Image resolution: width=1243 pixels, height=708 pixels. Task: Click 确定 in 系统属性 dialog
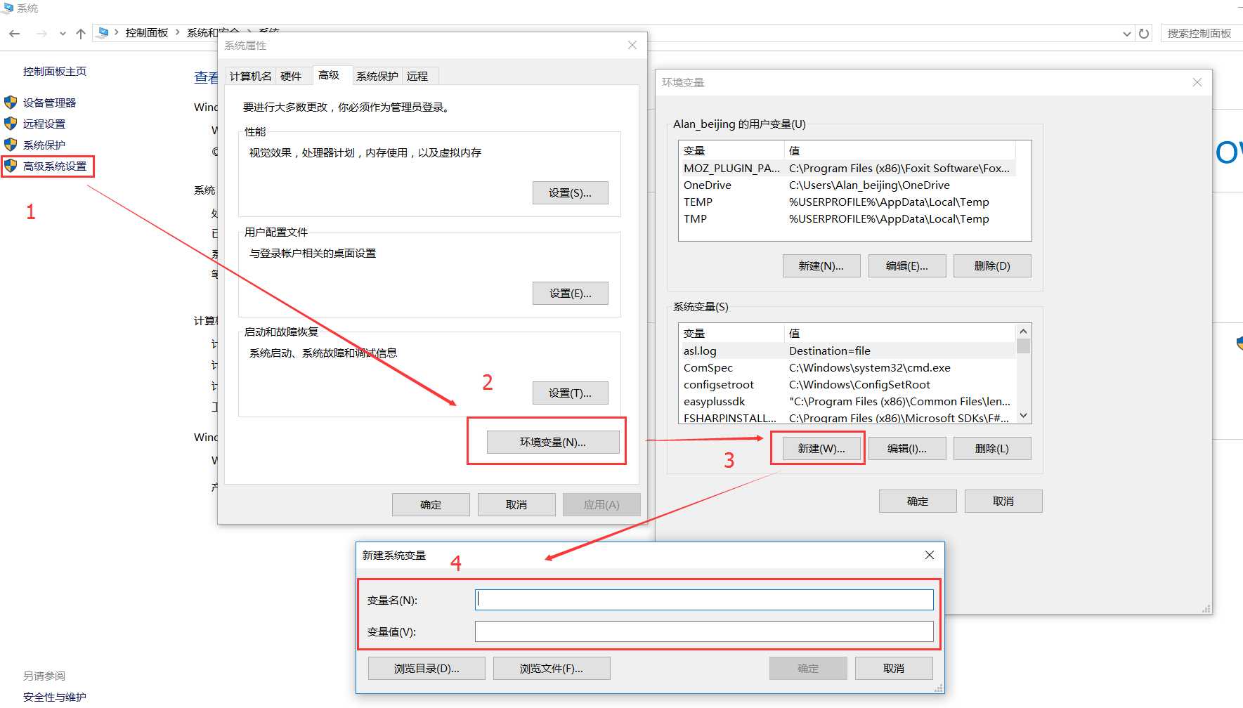[x=431, y=504]
